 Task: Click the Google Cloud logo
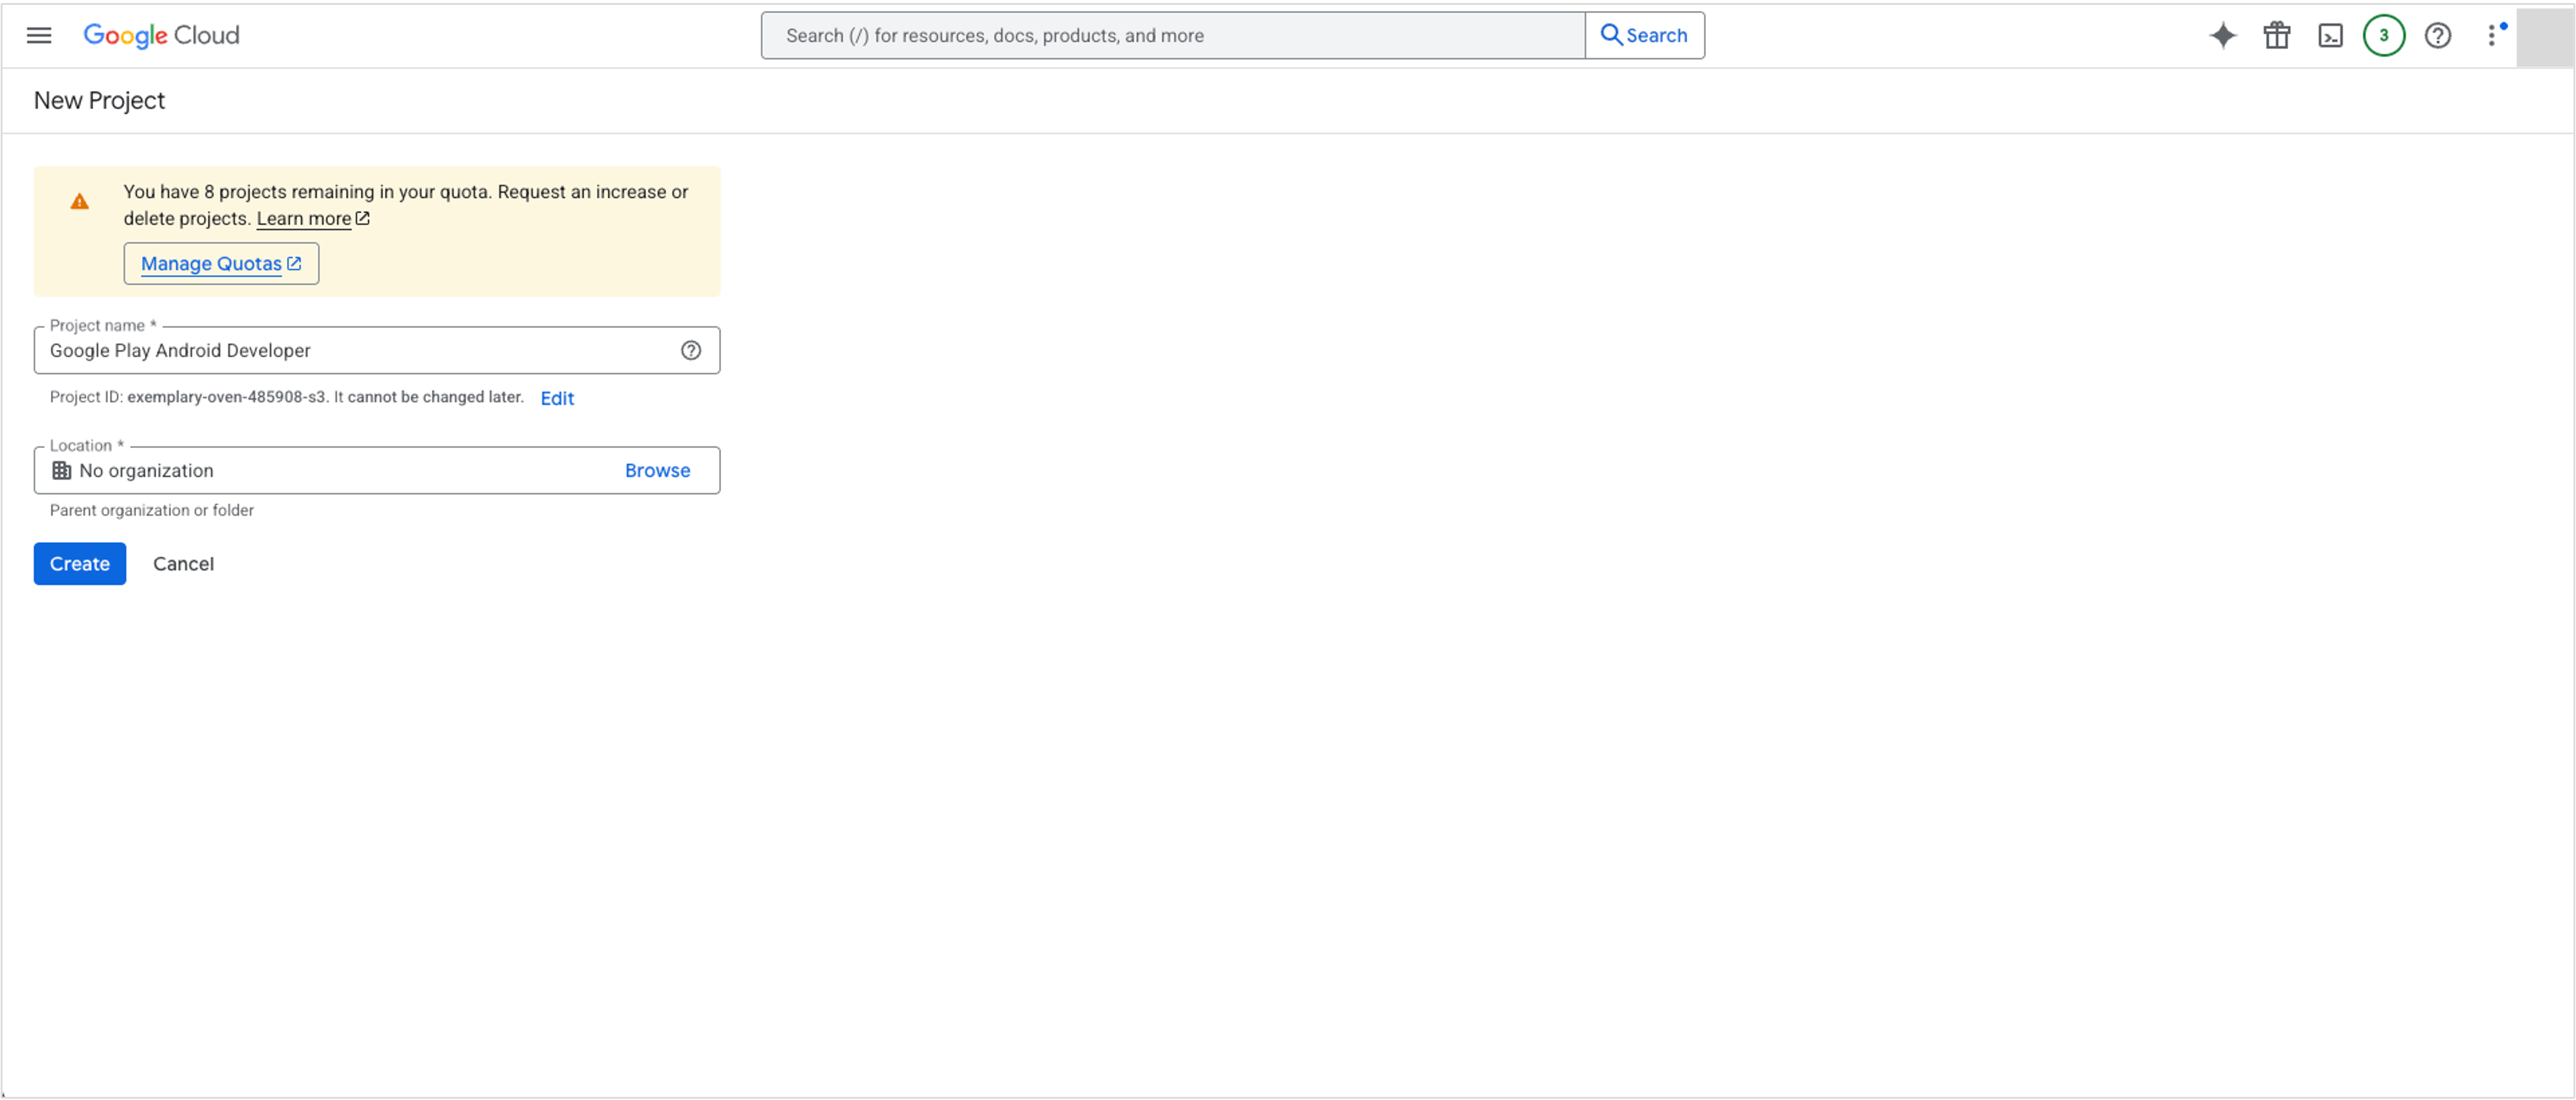click(x=161, y=35)
